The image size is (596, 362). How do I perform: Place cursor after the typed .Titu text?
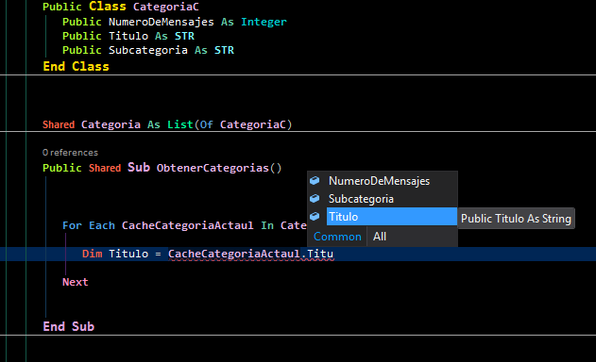tap(333, 254)
